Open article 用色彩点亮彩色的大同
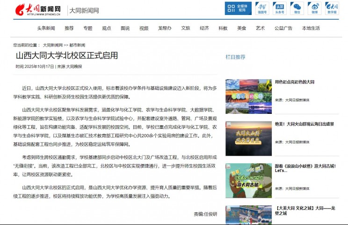The height and width of the screenshot is (225, 348). pyautogui.click(x=295, y=82)
